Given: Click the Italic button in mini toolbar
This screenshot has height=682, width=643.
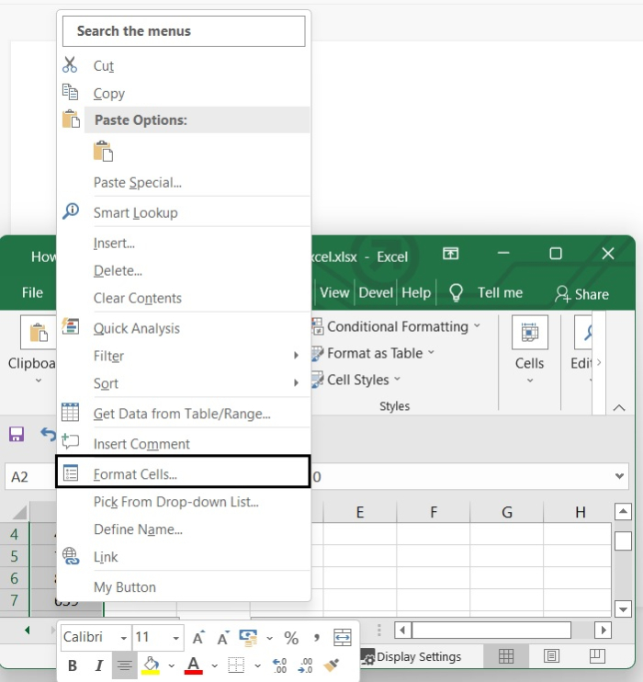Looking at the screenshot, I should point(98,665).
